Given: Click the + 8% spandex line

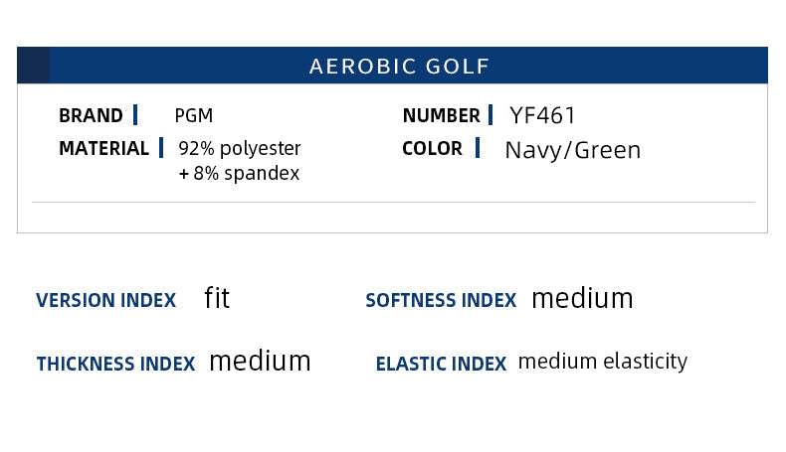Looking at the screenshot, I should tap(239, 173).
